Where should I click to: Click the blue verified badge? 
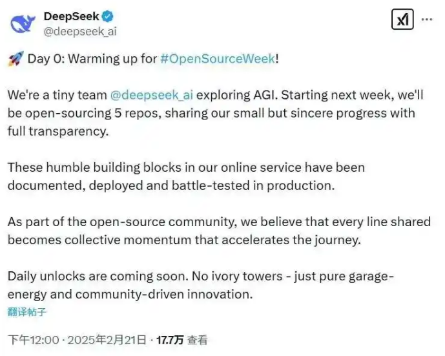(x=108, y=16)
